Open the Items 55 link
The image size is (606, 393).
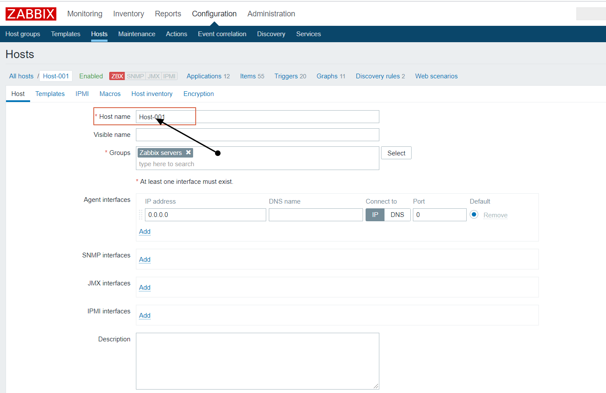coord(252,76)
